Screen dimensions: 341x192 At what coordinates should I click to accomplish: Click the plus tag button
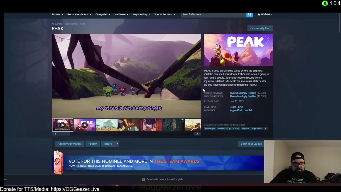265,129
